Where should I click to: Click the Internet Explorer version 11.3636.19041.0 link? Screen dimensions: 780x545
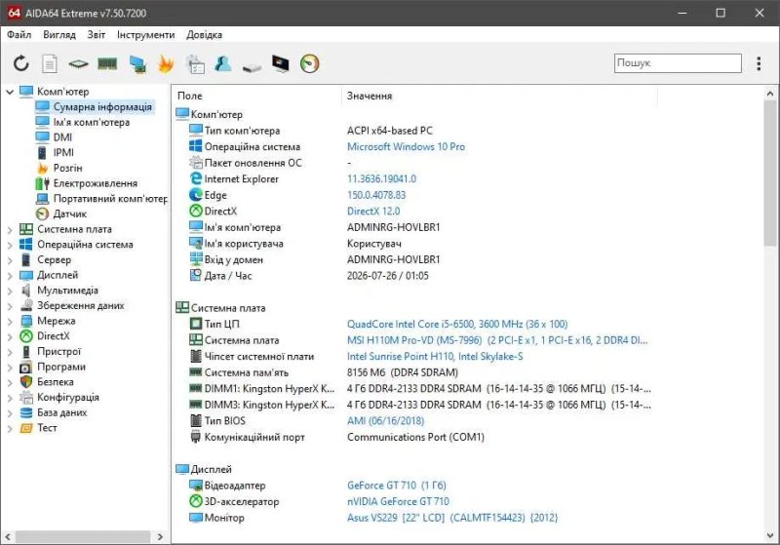[381, 179]
